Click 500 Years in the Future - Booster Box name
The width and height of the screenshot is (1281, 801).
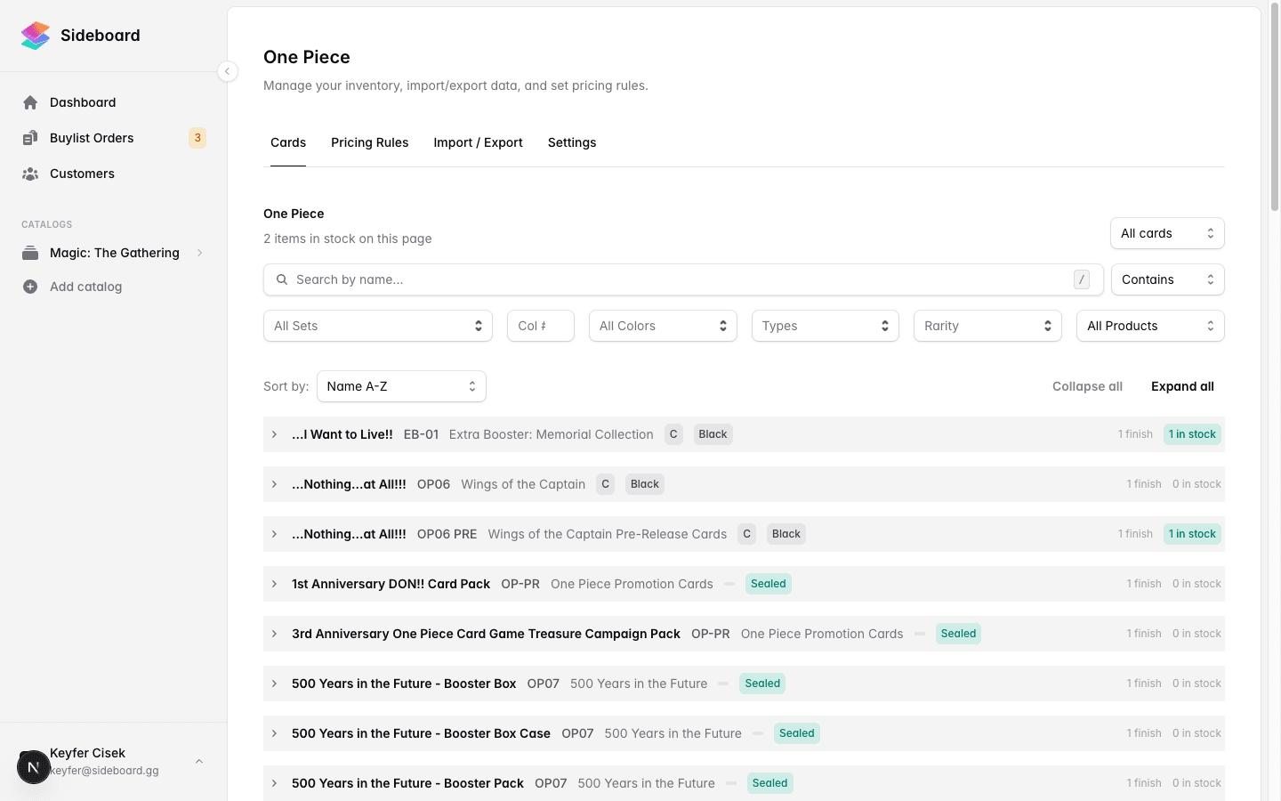point(404,684)
